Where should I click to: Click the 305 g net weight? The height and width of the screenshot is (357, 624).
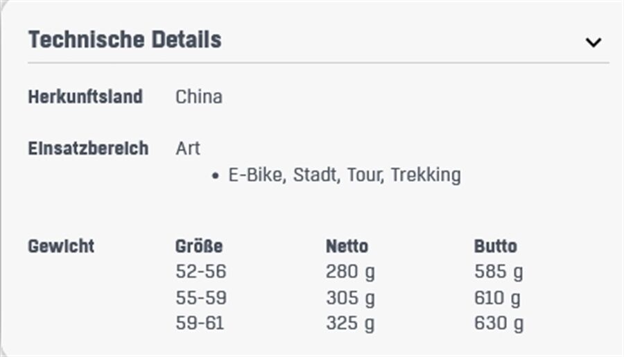[x=350, y=298]
